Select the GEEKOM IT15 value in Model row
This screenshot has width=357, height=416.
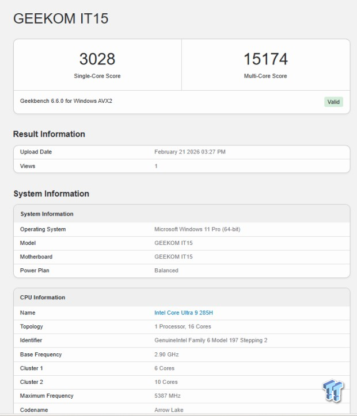pyautogui.click(x=173, y=243)
